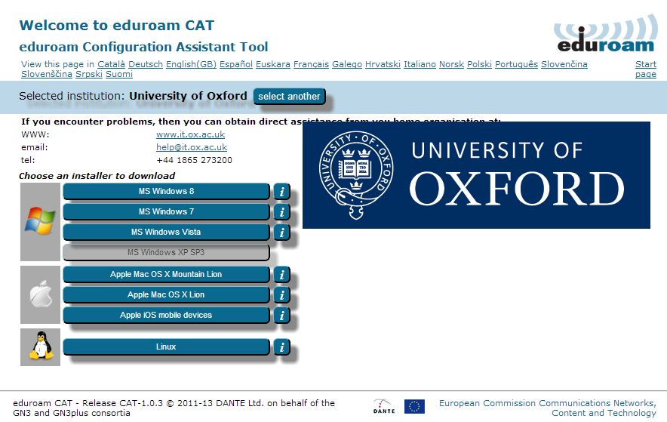View page in Polski

(x=479, y=64)
